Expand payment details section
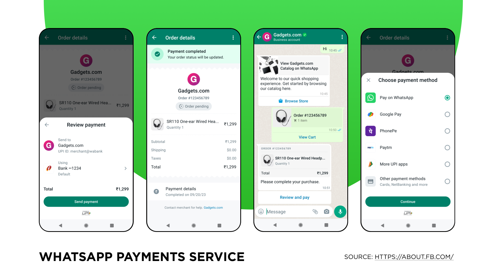This screenshot has width=494, height=278. click(193, 192)
